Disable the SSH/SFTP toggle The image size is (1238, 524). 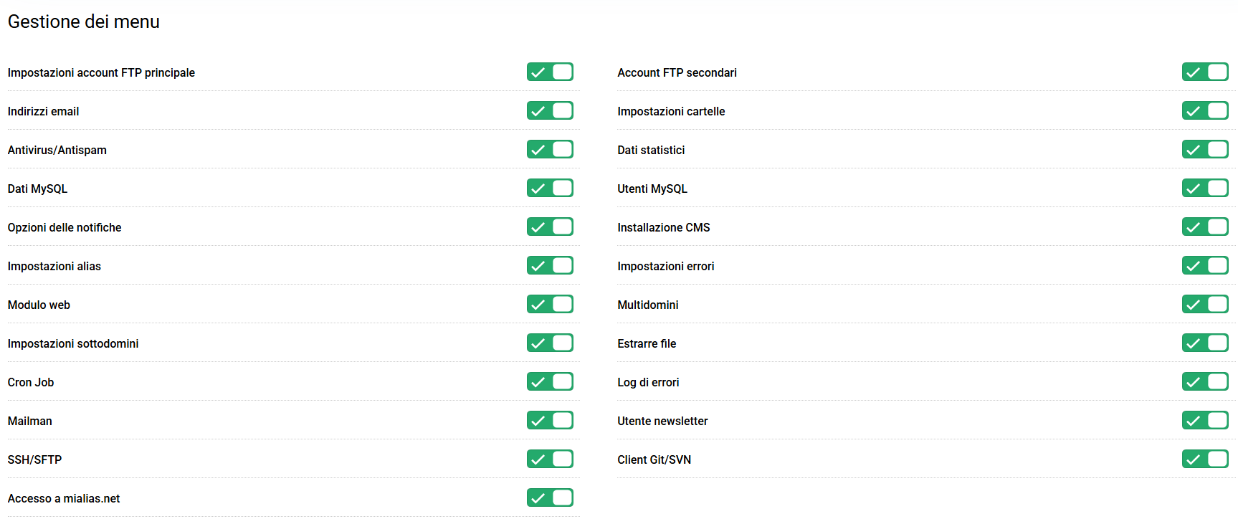tap(550, 459)
